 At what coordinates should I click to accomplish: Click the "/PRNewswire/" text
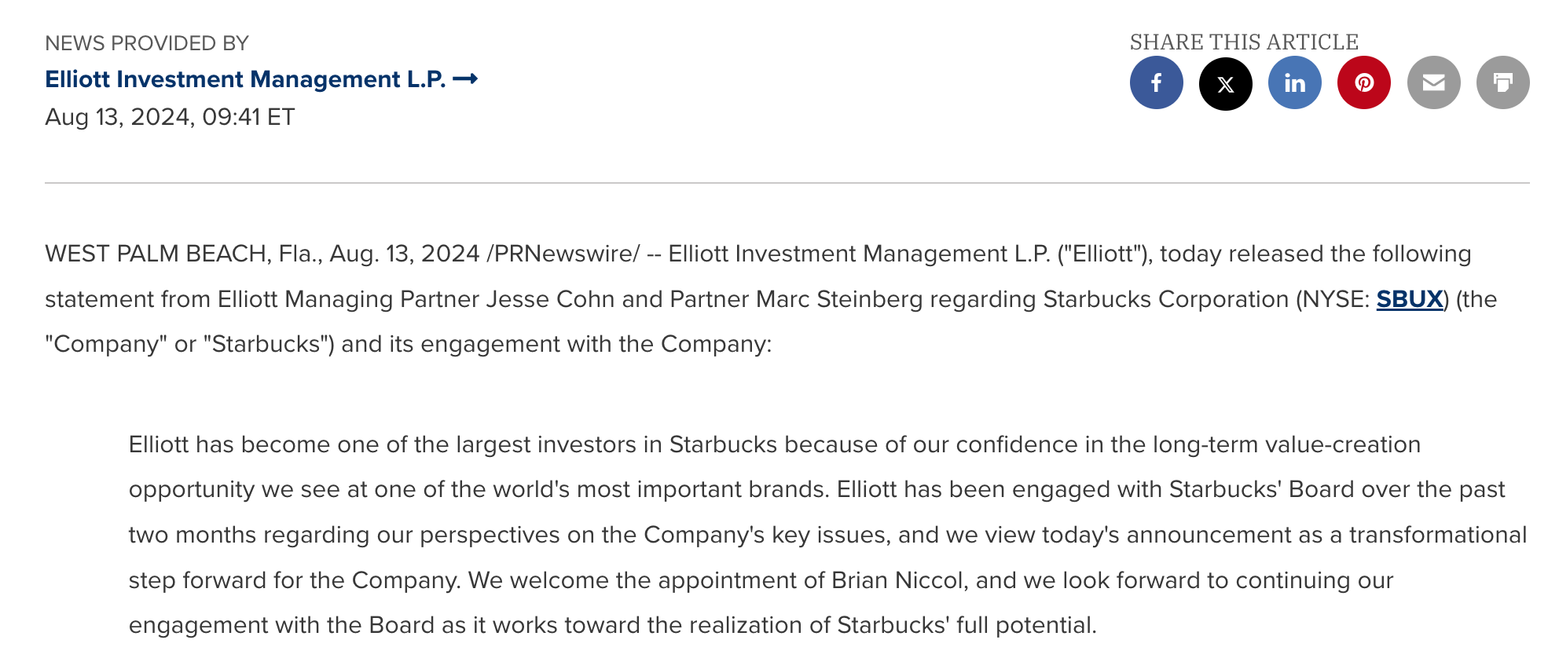coord(563,254)
